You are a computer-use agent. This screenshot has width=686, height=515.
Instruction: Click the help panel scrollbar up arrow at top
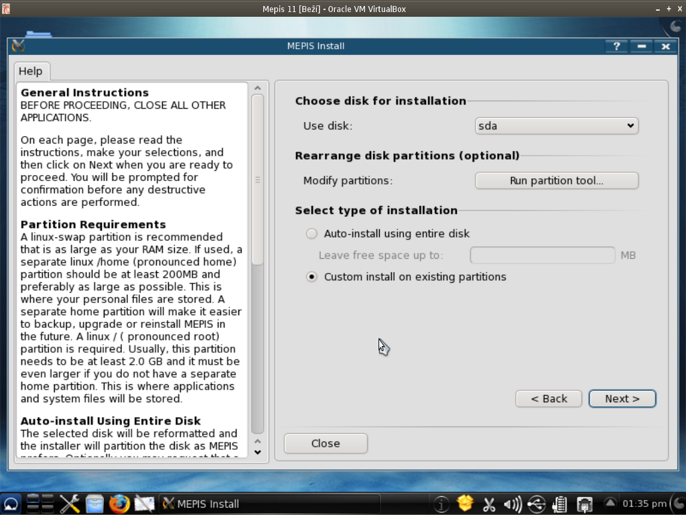coord(258,88)
